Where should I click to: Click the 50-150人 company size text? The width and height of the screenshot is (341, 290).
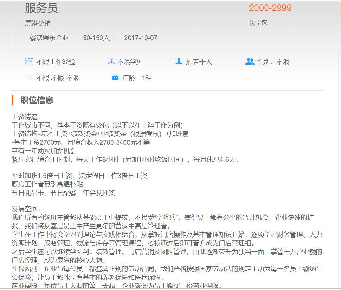pyautogui.click(x=96, y=38)
